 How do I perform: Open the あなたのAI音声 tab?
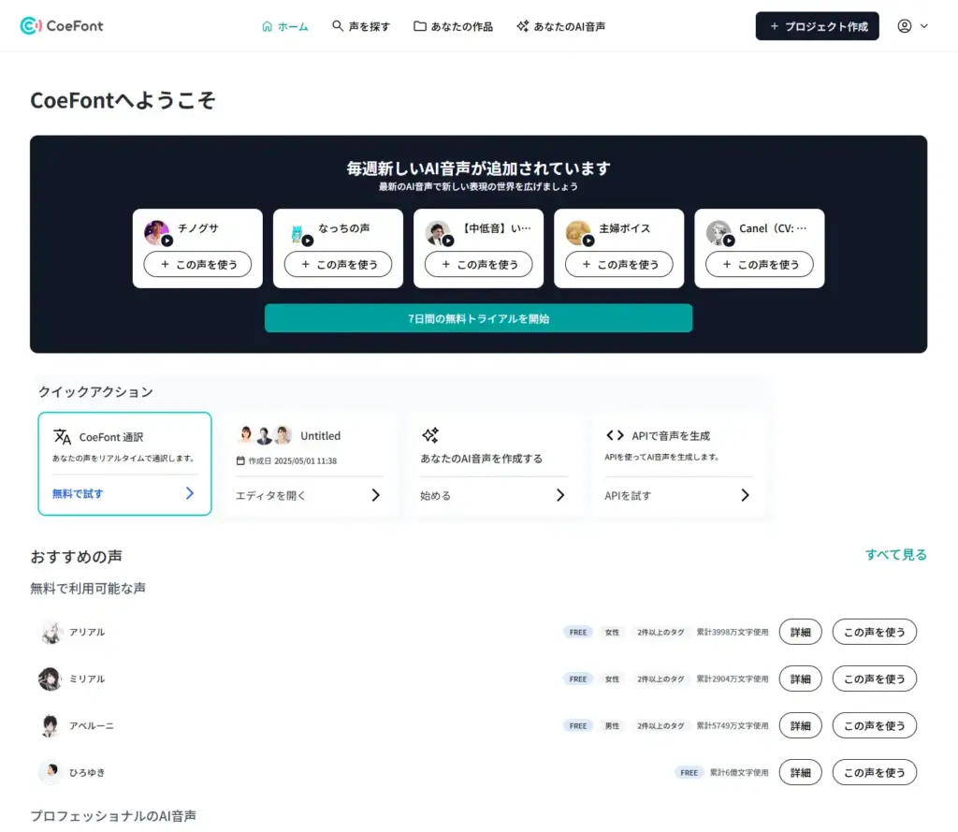coord(561,26)
